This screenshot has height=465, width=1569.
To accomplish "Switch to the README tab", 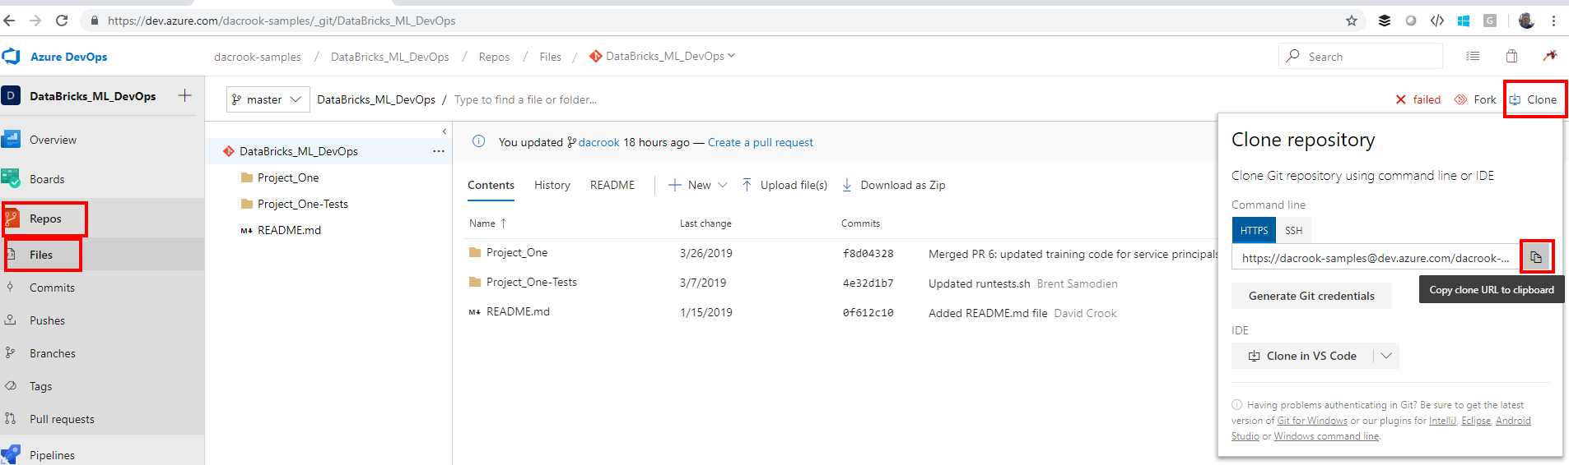I will [x=612, y=185].
